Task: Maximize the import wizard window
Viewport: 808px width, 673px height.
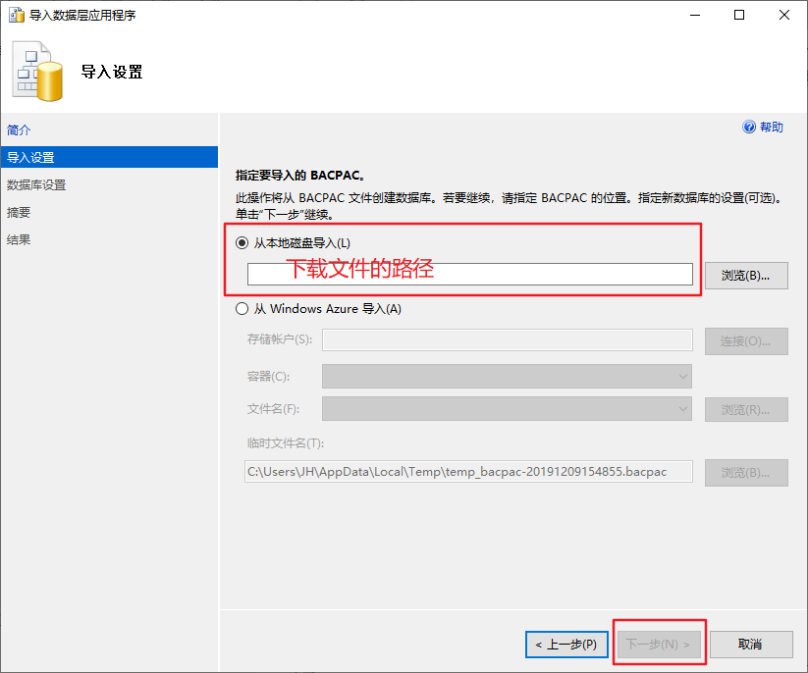Action: tap(739, 15)
